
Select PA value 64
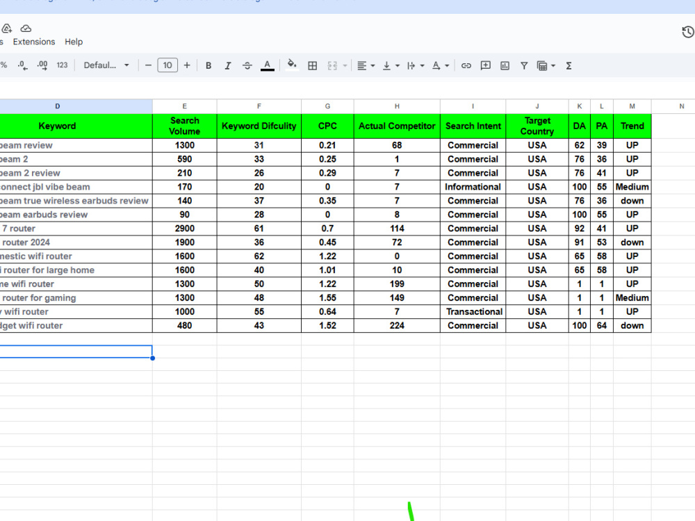pos(601,326)
